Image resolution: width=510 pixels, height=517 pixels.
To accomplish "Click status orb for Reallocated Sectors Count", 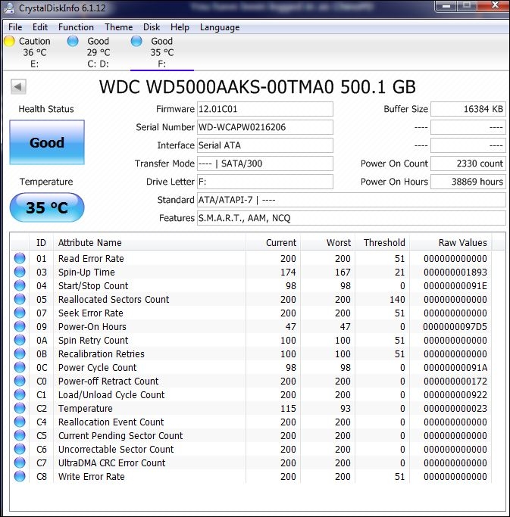I will click(20, 299).
